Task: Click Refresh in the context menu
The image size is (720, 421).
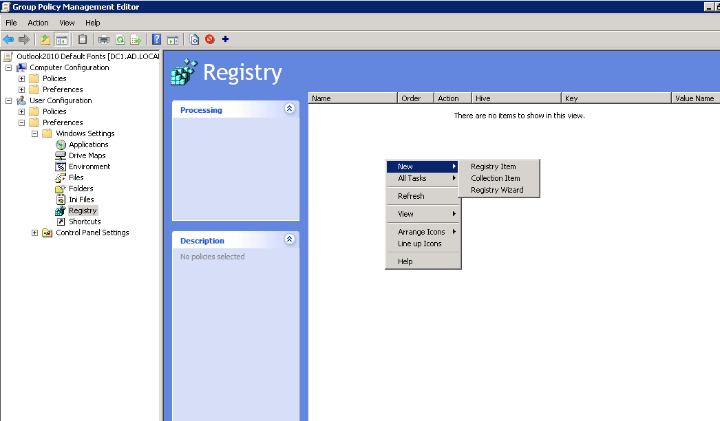Action: [x=423, y=196]
